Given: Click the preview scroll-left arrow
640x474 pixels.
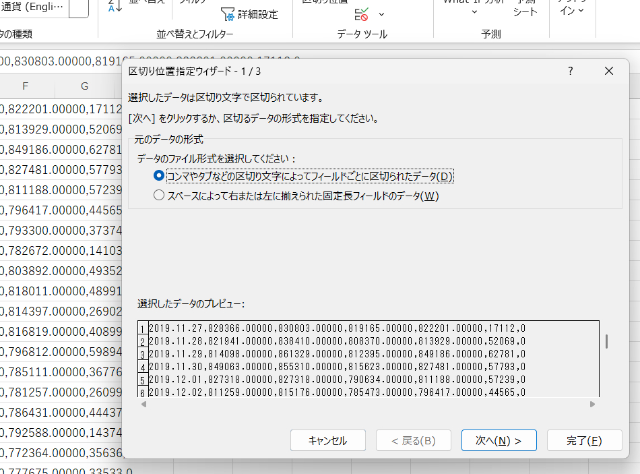Looking at the screenshot, I should point(143,404).
